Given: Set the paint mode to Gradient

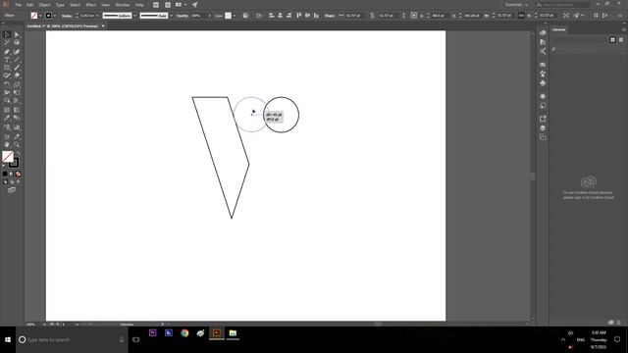Looking at the screenshot, I should (11, 175).
